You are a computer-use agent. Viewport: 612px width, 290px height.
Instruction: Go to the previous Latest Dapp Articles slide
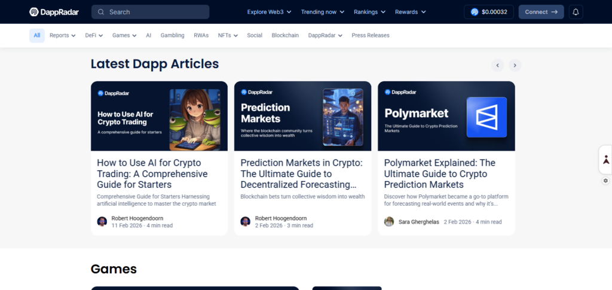pyautogui.click(x=498, y=65)
